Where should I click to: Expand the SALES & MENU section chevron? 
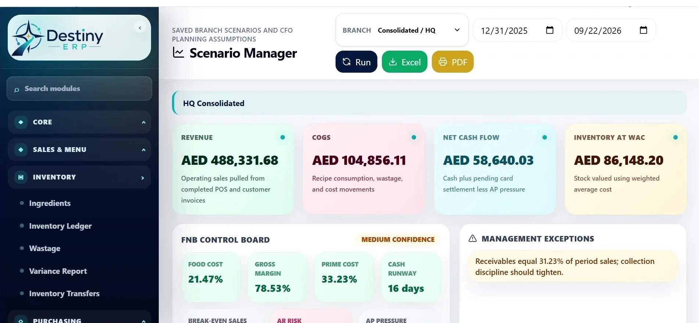144,150
